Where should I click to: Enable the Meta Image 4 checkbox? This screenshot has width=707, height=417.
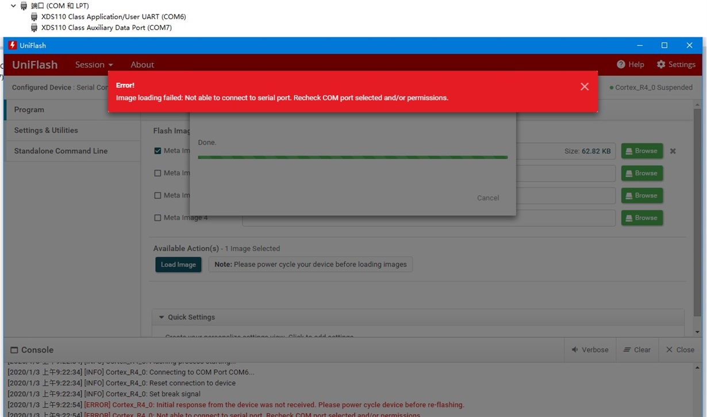(x=157, y=218)
